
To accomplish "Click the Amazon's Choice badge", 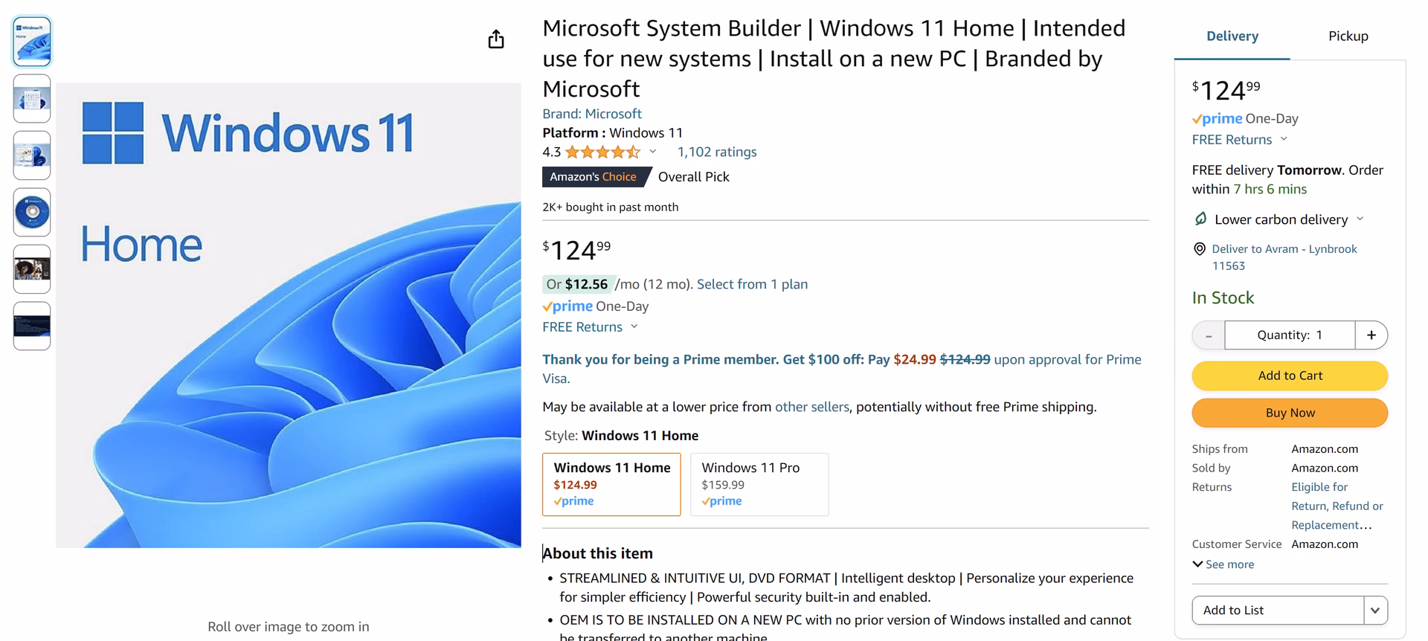I will 595,176.
